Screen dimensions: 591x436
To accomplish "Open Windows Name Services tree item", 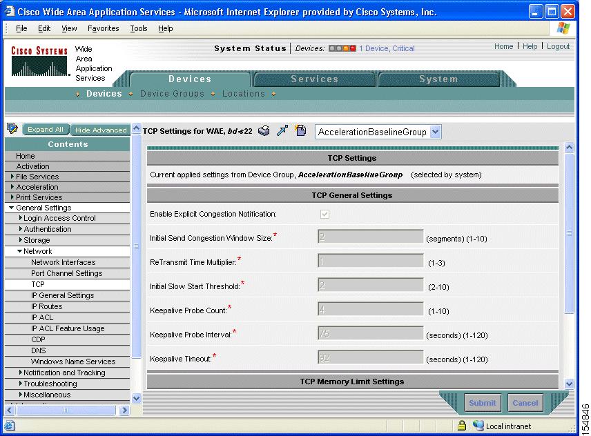I will [73, 361].
